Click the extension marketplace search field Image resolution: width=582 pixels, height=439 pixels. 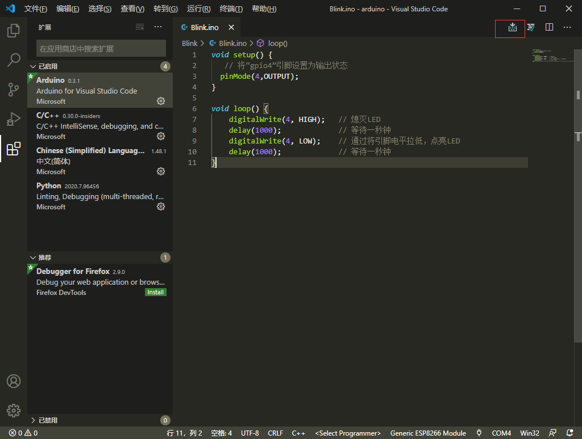coord(101,49)
